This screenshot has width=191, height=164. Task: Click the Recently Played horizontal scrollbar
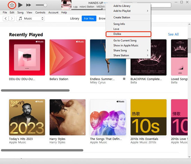(x=35, y=90)
